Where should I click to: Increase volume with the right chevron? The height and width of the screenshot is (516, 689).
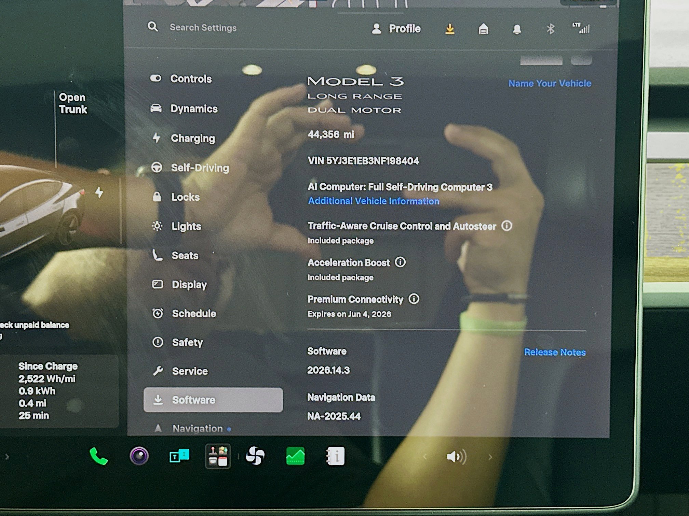coord(490,457)
